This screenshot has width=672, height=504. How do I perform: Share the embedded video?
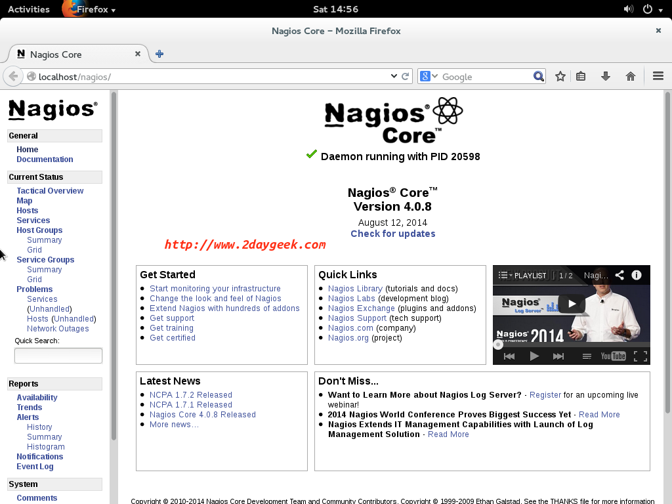[619, 275]
